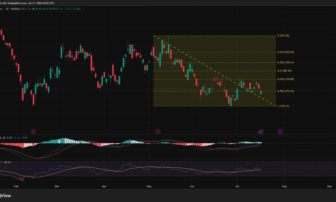Image resolution: width=336 pixels, height=202 pixels.
Task: Click the May label on time axis
Action: click(x=149, y=186)
